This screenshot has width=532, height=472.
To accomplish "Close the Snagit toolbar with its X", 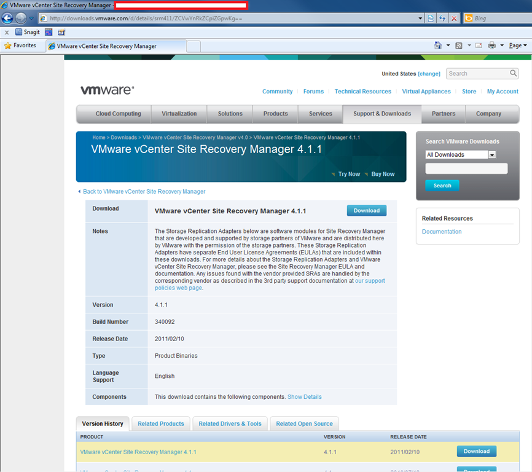I will (7, 32).
